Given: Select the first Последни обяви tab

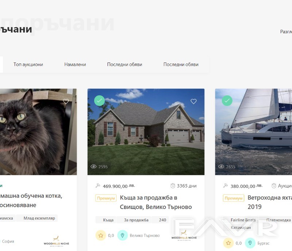Looking at the screenshot, I should pos(124,64).
